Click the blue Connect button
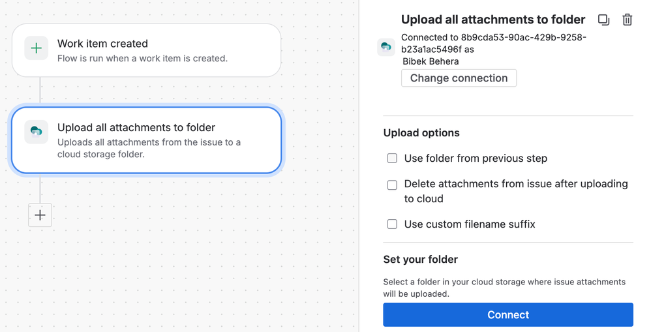Screen dimensions: 651x332 click(508, 314)
